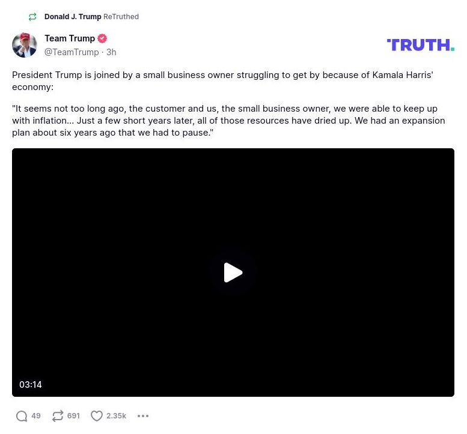Open Donald J. Trump's profile link
The image size is (467, 434).
[72, 17]
